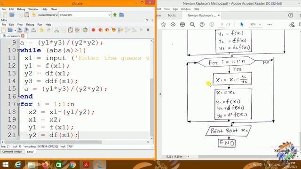The image size is (301, 169).
Task: Browse directories with the folder icon beside the path
Action: pos(121,15)
